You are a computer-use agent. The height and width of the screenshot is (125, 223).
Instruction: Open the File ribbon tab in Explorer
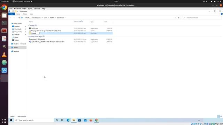coord(11,14)
